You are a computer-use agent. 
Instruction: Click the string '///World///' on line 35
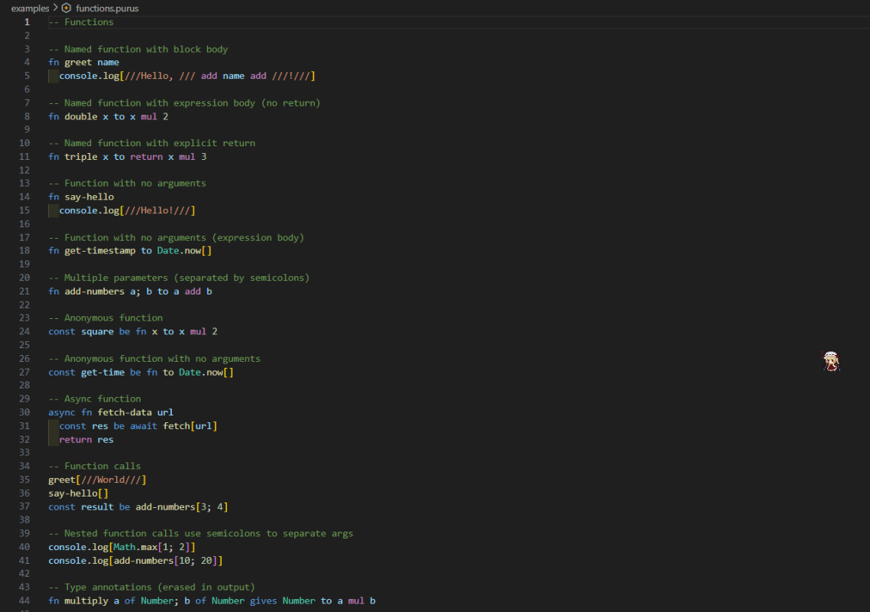111,480
